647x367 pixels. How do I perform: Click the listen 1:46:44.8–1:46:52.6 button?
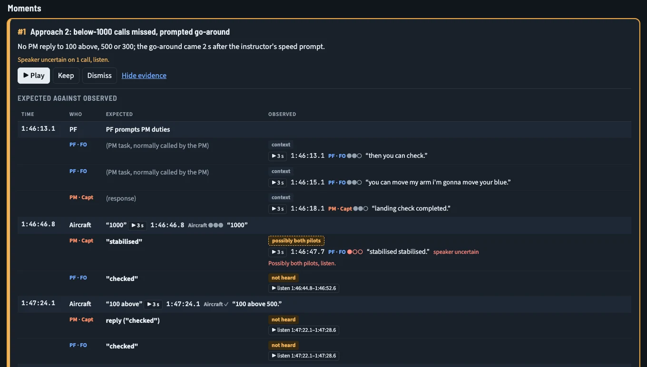(304, 288)
